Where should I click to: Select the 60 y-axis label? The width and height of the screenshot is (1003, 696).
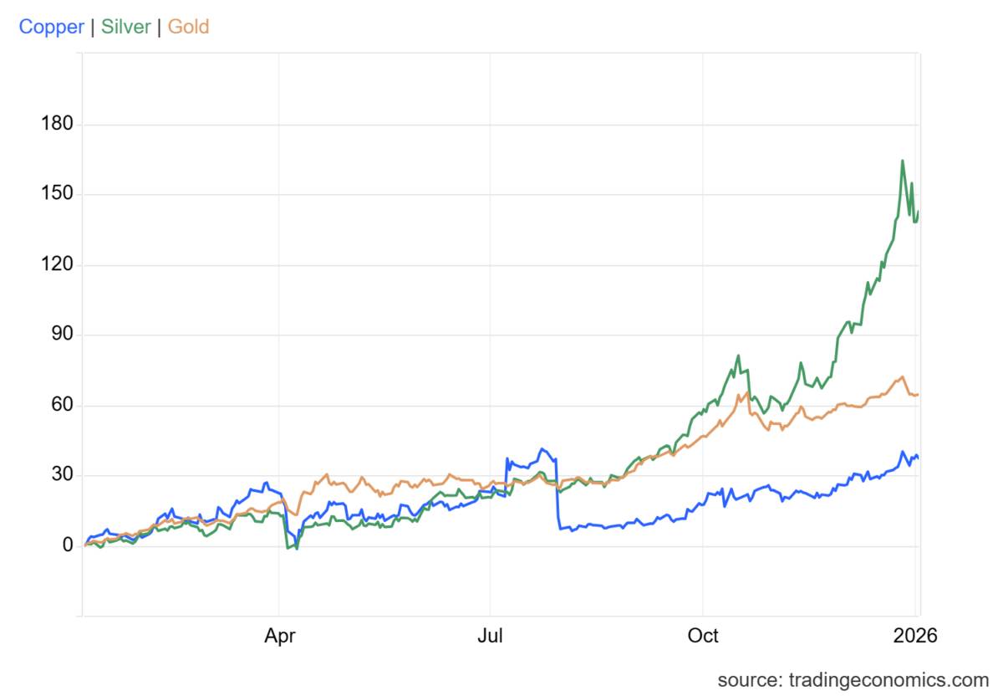tap(60, 406)
